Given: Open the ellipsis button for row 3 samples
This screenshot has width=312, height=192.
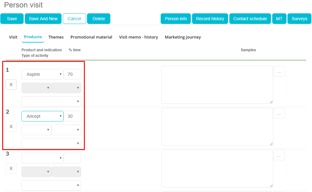Looking at the screenshot, I should (x=279, y=155).
